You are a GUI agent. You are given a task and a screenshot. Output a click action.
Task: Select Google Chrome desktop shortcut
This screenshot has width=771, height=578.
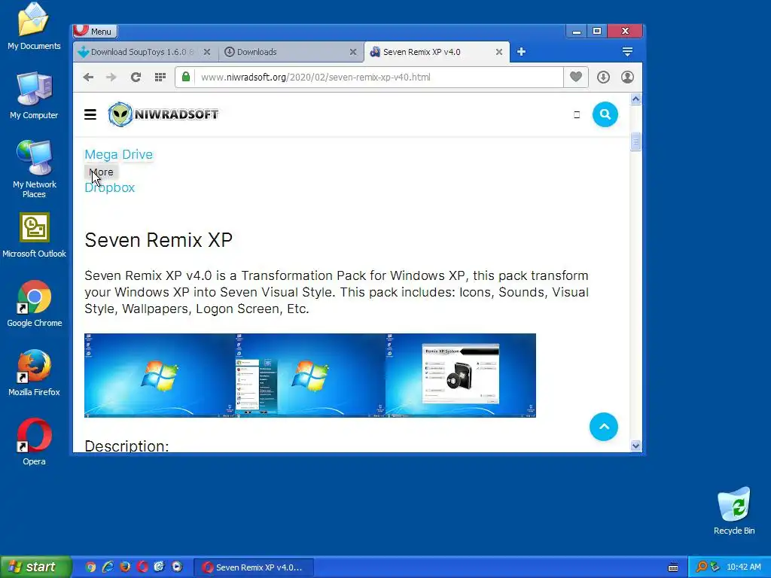click(x=34, y=304)
